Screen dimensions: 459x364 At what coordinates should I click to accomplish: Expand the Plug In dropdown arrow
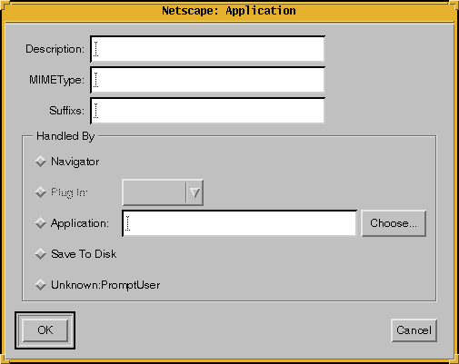195,192
